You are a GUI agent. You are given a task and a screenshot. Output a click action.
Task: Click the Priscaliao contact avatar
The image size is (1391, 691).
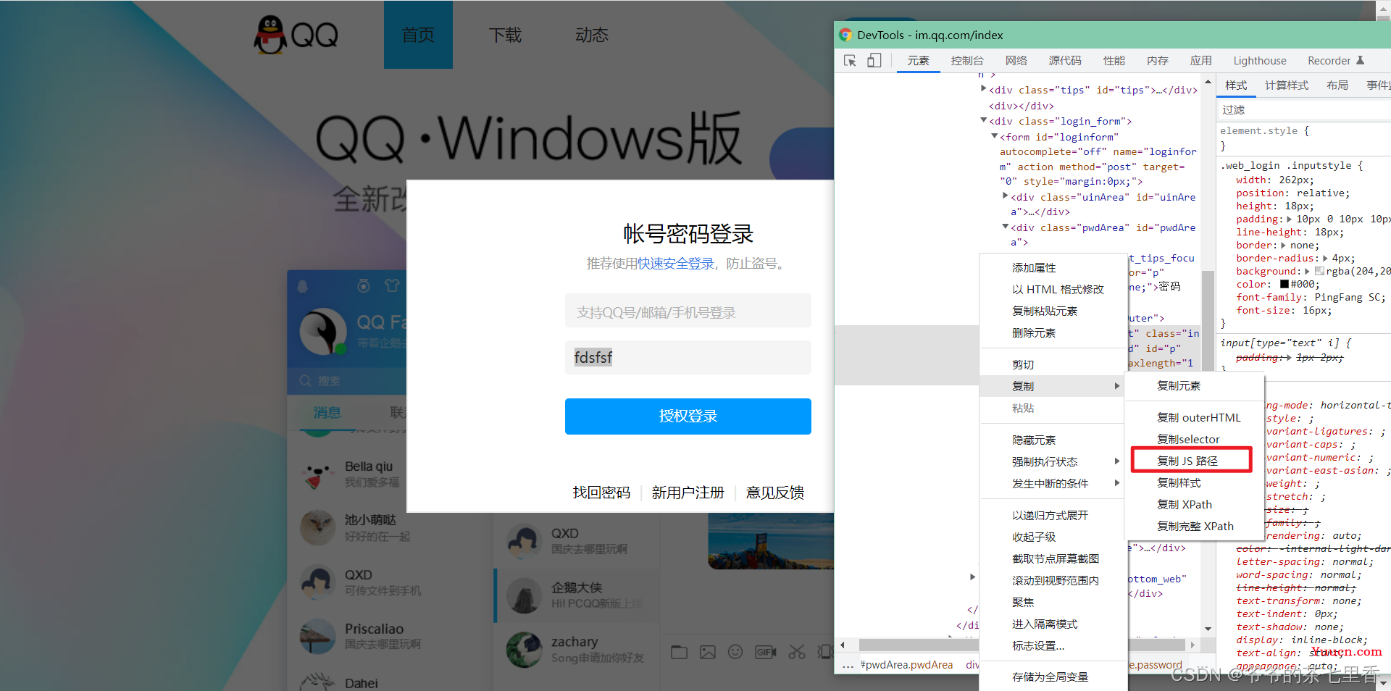tap(317, 636)
